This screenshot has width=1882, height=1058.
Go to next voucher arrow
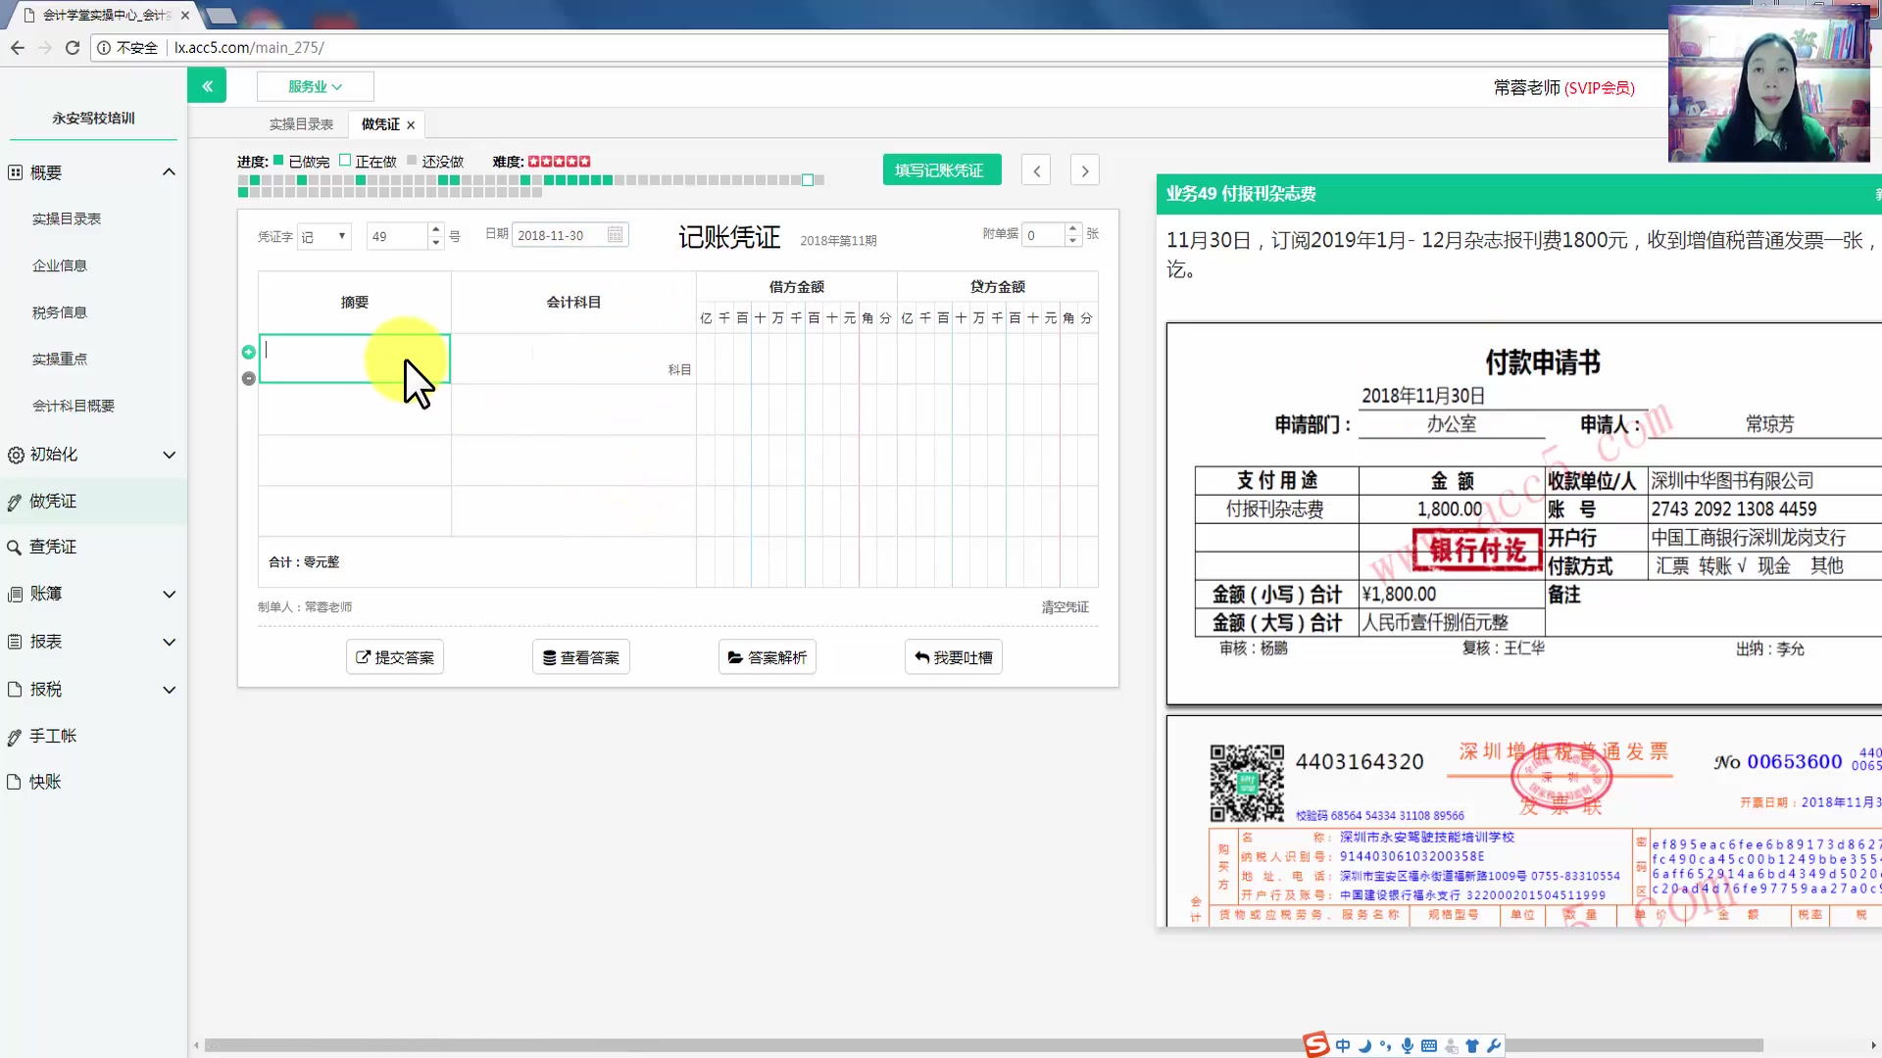[x=1084, y=170]
